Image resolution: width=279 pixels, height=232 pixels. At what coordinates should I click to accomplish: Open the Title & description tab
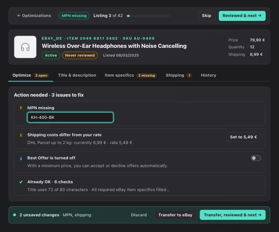click(x=77, y=75)
